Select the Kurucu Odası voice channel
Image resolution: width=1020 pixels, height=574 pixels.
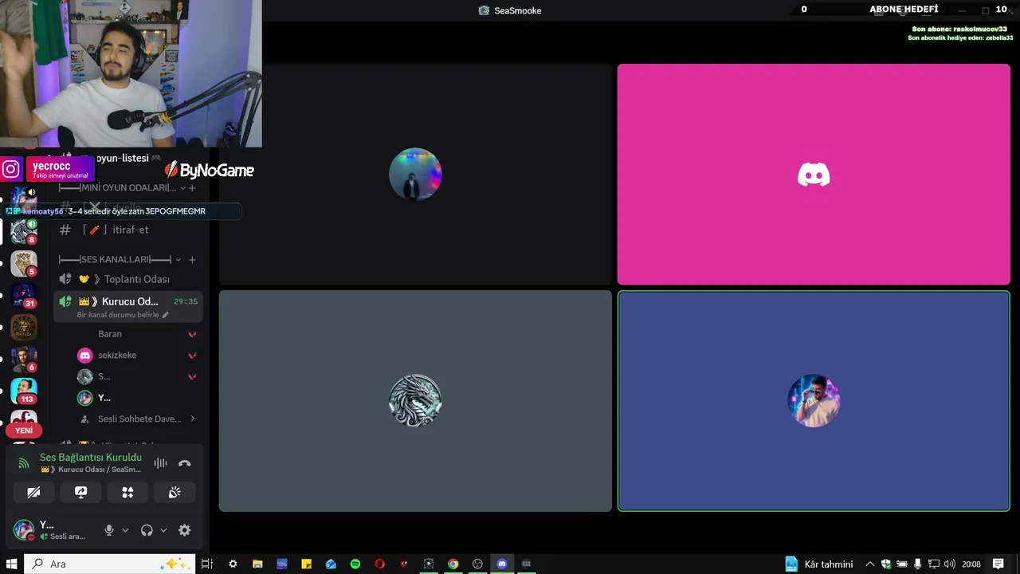click(x=127, y=301)
